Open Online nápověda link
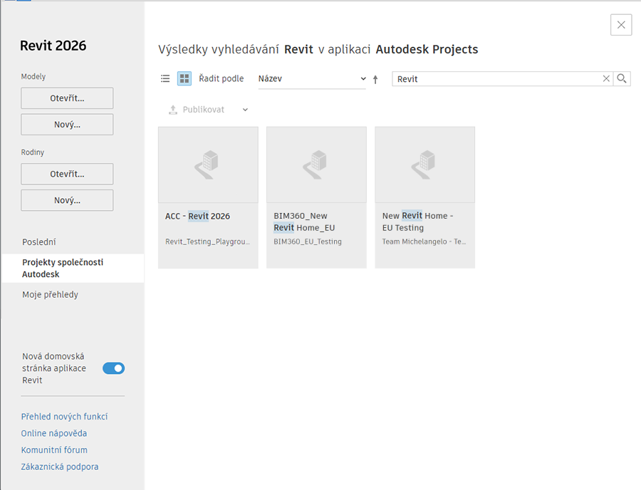Screen dimensions: 641x490 54,433
